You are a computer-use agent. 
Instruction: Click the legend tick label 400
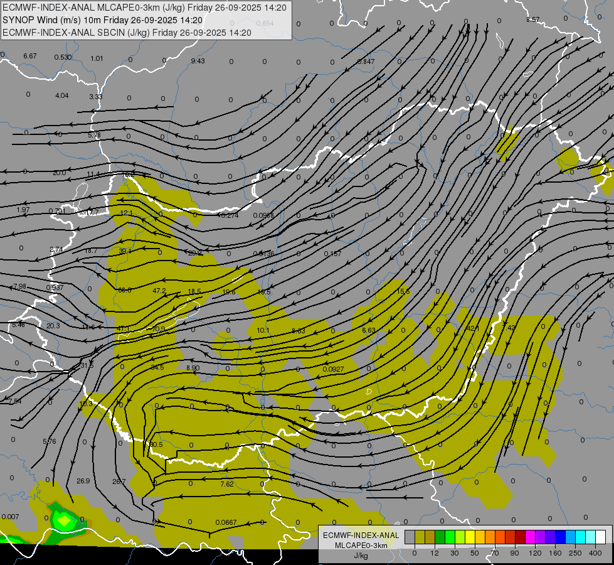(595, 553)
